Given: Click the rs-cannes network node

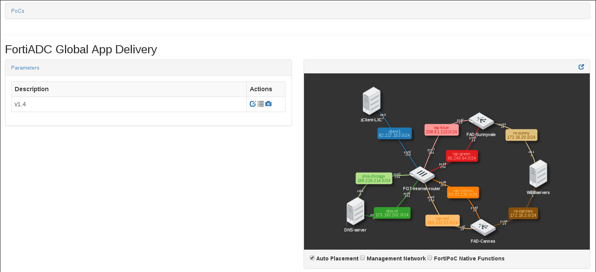Looking at the screenshot, I should pos(523,213).
